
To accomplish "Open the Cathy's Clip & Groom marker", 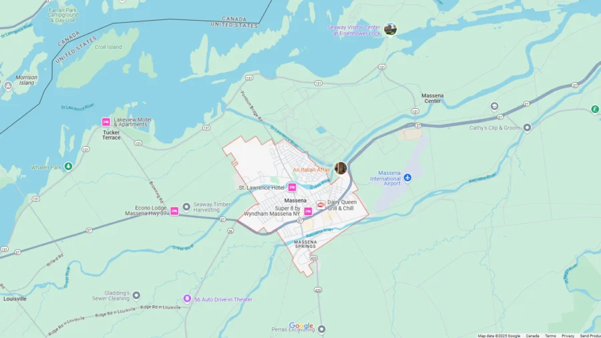I will tap(527, 128).
